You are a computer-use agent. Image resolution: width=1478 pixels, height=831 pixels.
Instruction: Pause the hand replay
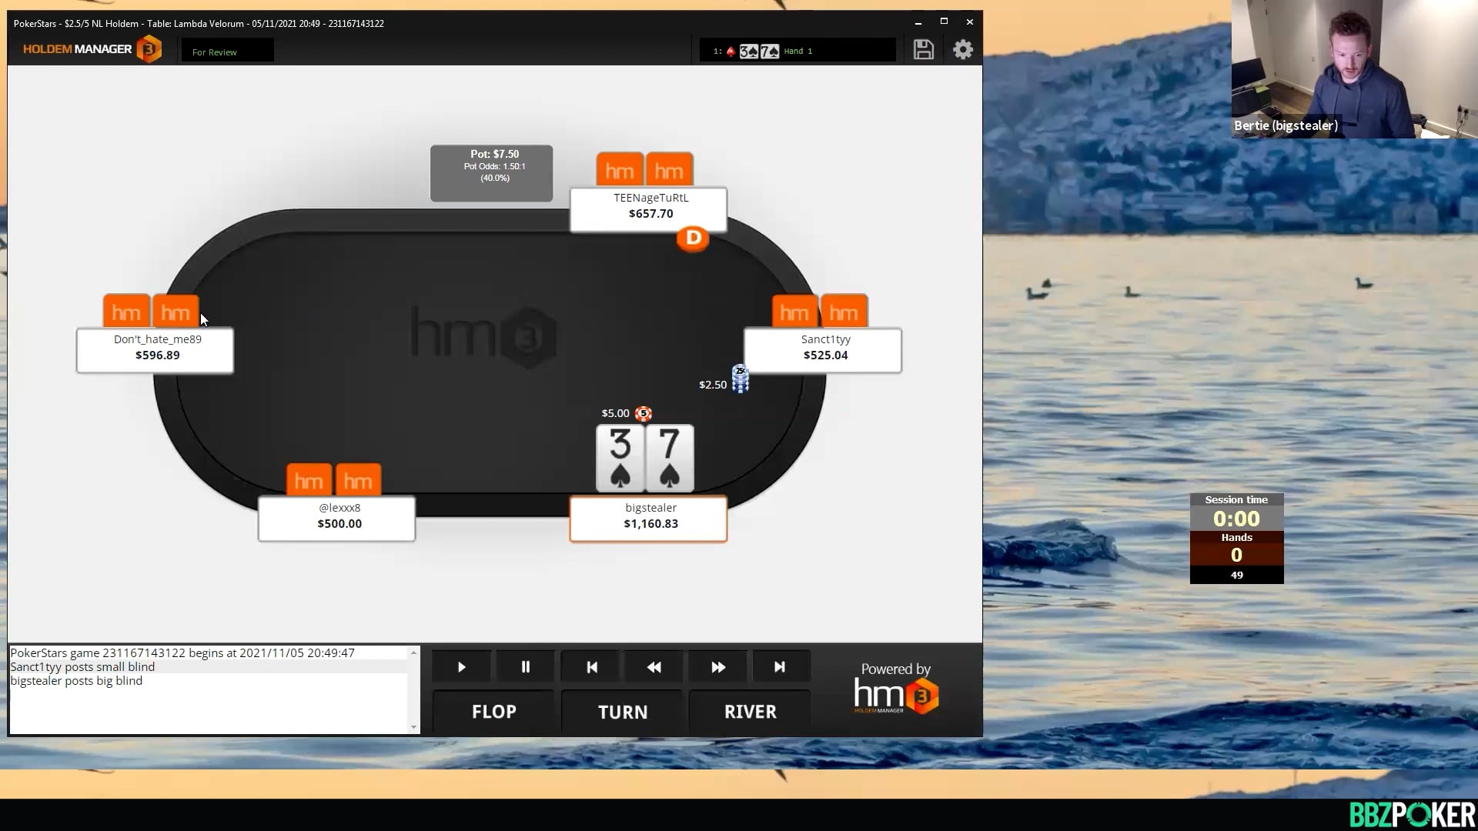pos(525,667)
